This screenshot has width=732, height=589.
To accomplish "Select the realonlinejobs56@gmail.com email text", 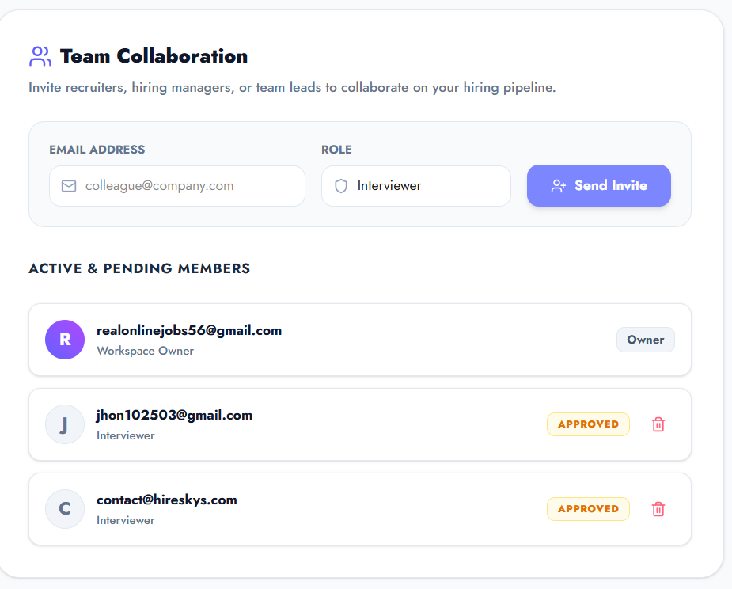I will click(x=189, y=331).
